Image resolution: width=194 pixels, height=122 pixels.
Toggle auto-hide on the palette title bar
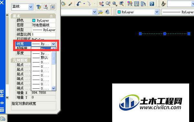[x=2, y=103]
